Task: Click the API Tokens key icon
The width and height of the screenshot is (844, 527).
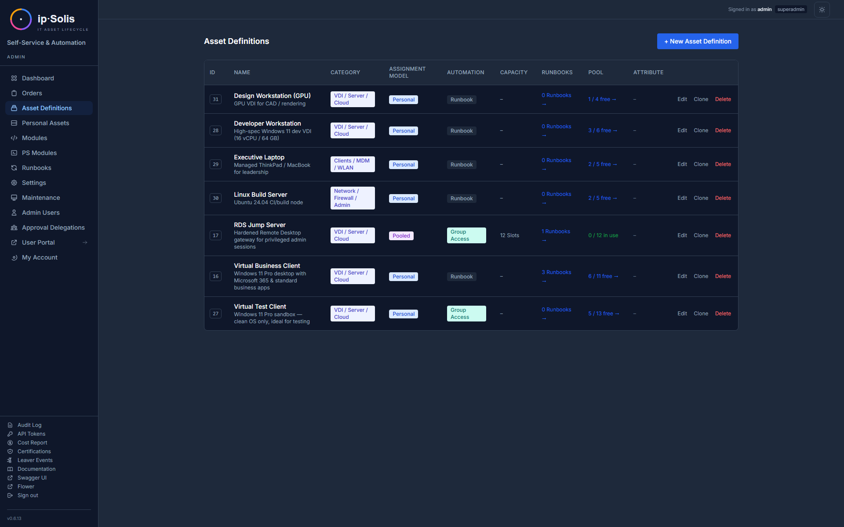Action: (x=10, y=434)
